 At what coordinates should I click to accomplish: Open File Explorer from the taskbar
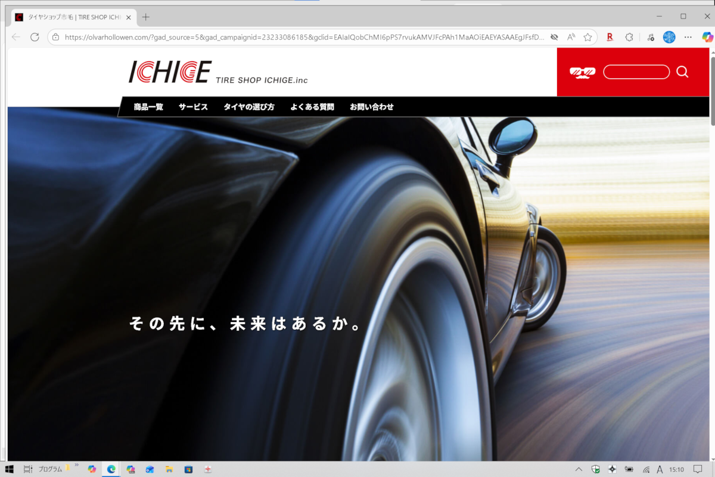169,469
